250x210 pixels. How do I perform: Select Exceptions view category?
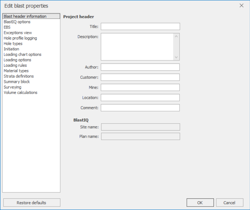[18, 32]
